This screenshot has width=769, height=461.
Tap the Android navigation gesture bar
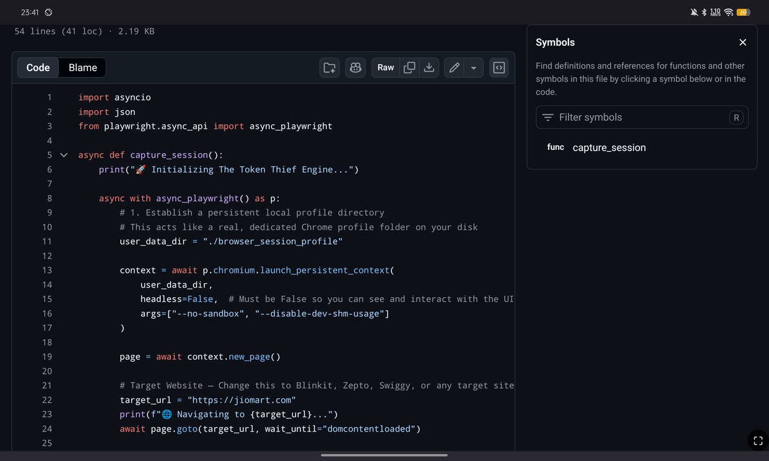[384, 455]
